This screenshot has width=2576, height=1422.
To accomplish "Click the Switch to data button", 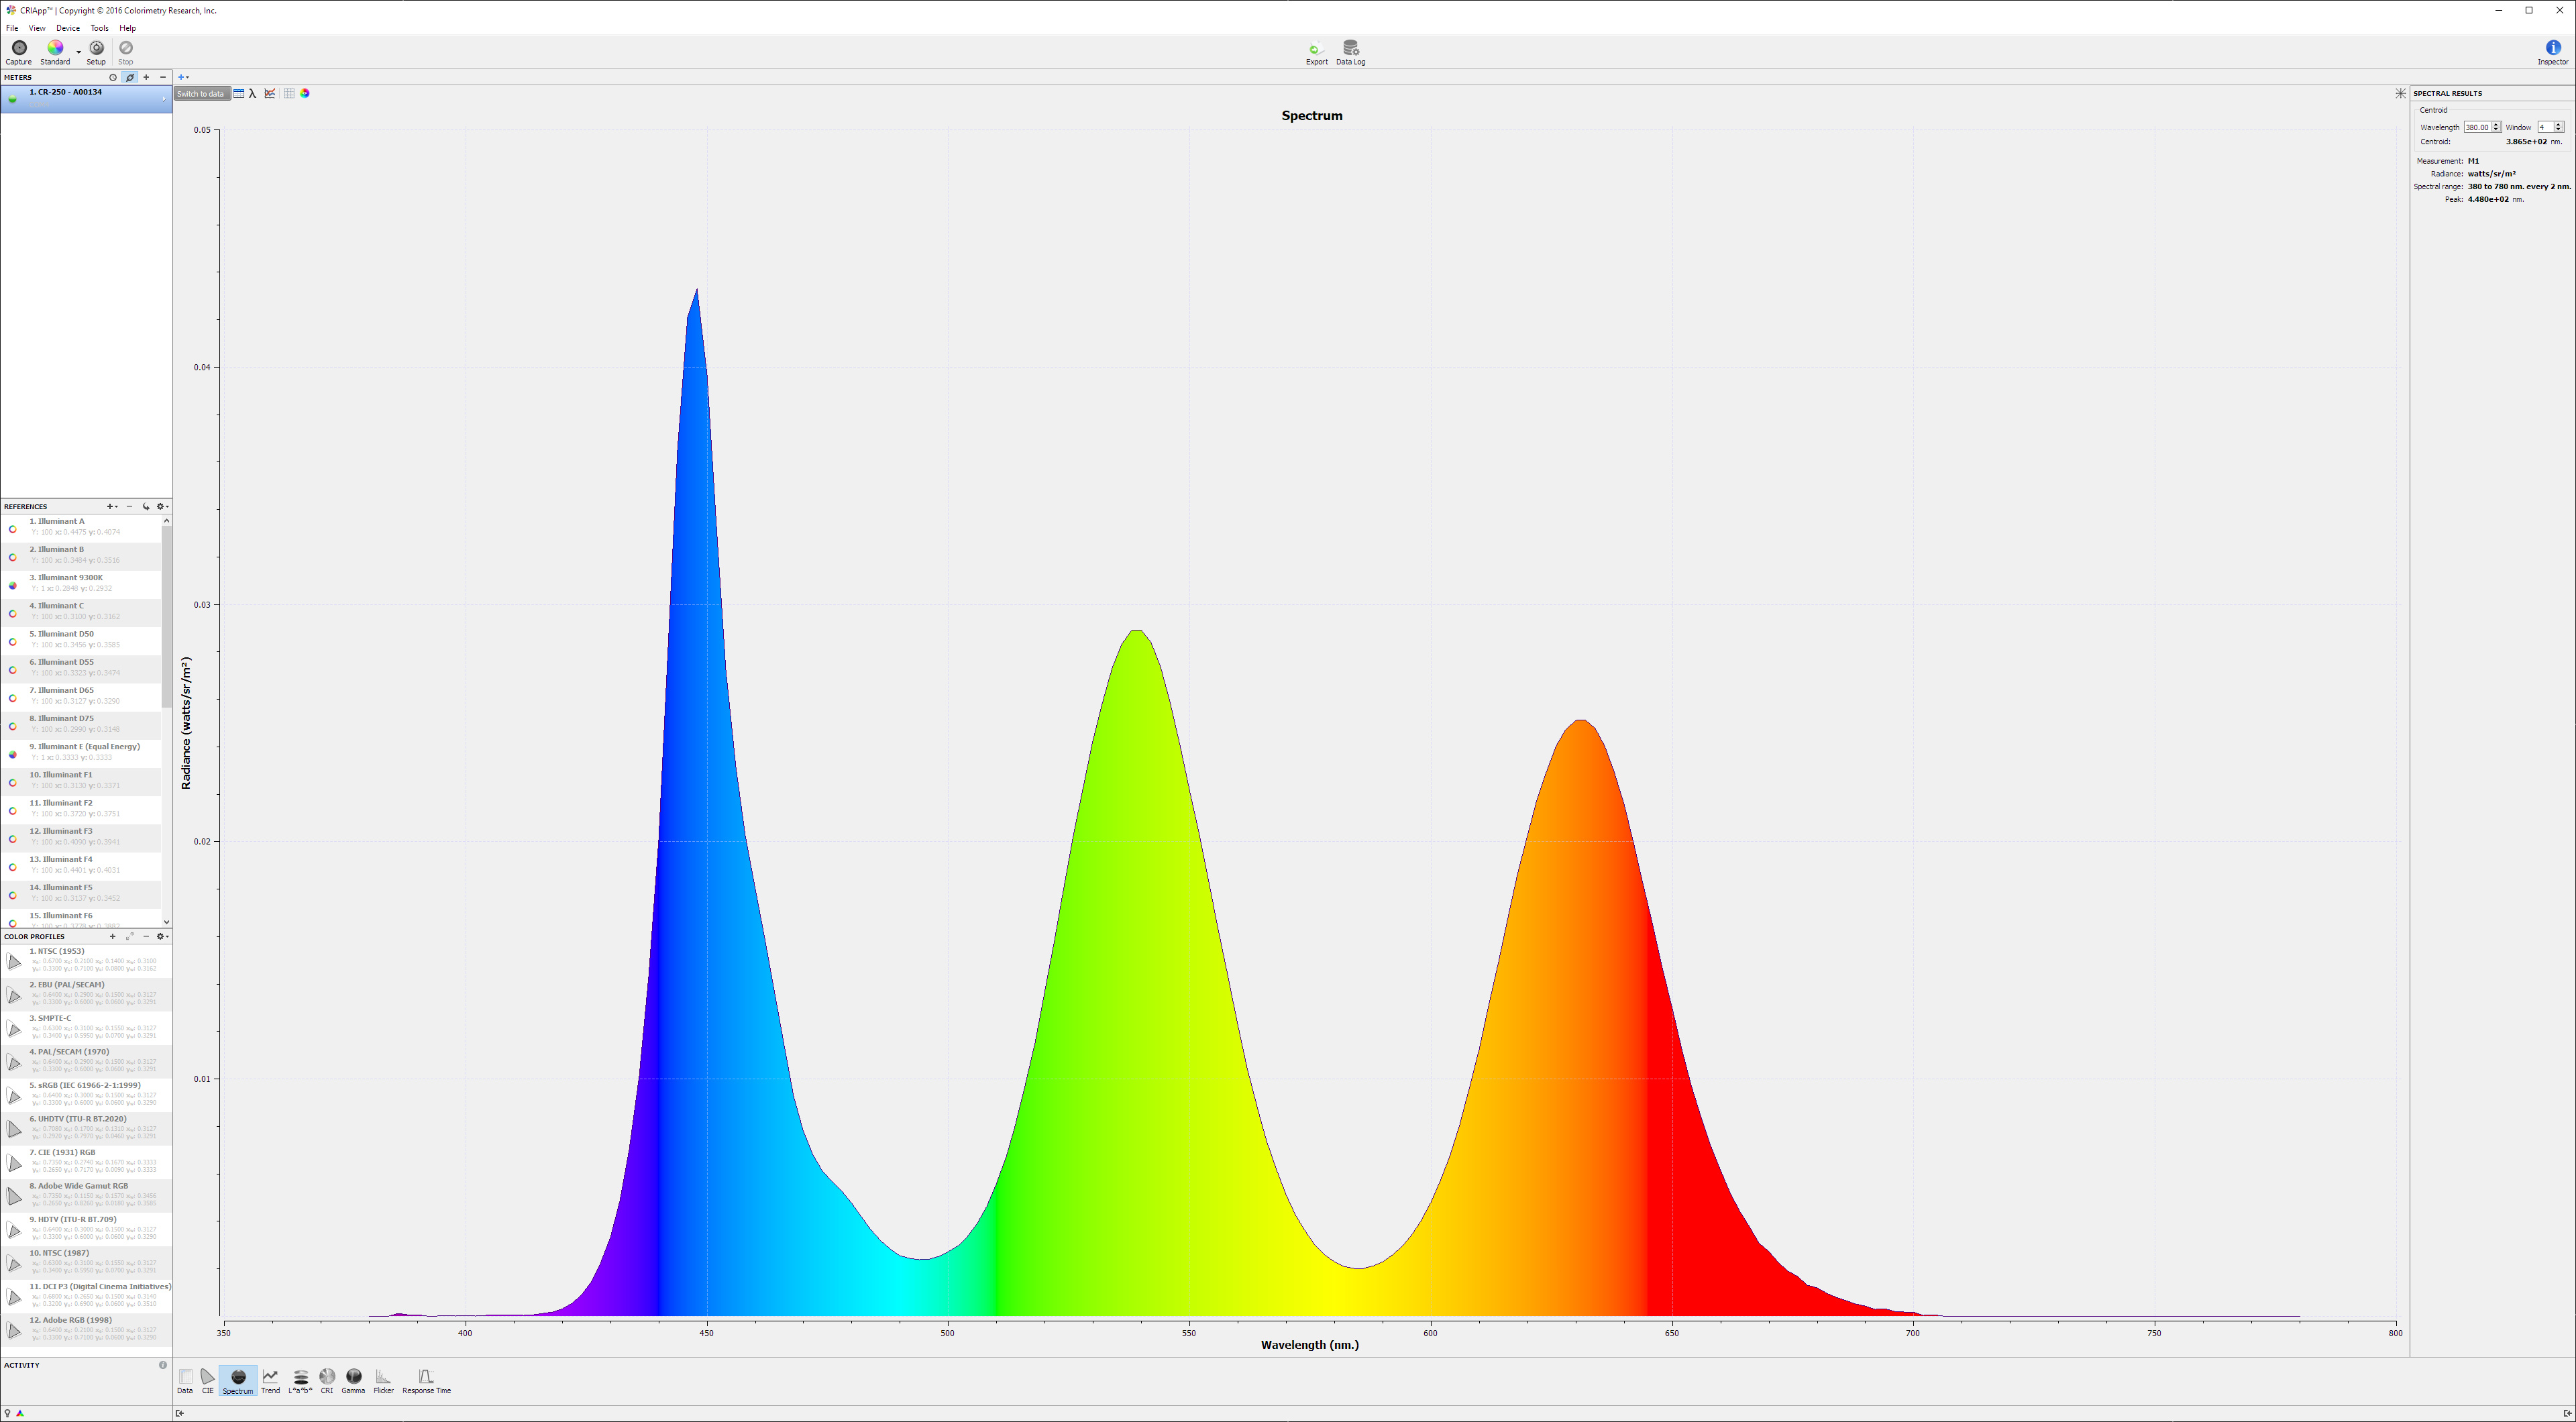I will tap(200, 94).
